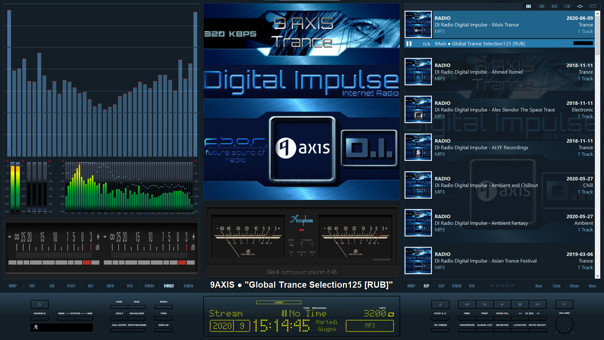
Task: Click the CONSOLE button
Action: (40, 319)
